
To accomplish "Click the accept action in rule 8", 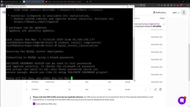I will [127, 82].
